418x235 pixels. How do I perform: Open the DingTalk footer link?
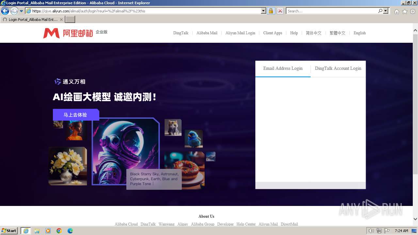[x=148, y=224]
